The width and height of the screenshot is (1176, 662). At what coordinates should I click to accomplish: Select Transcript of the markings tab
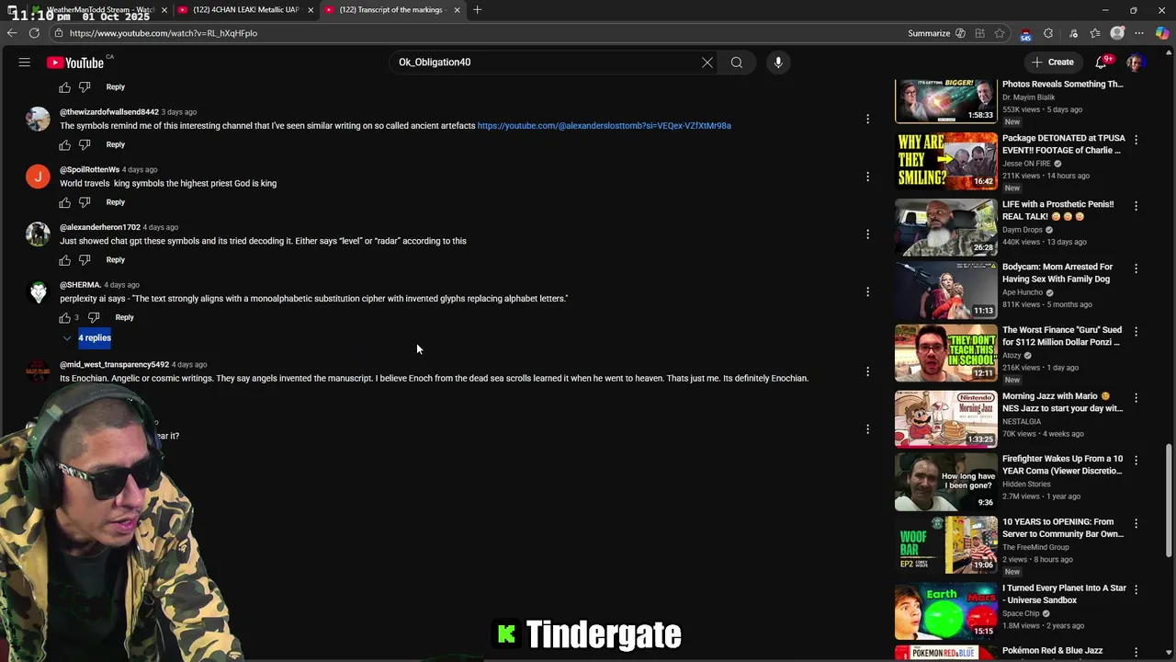pyautogui.click(x=392, y=10)
